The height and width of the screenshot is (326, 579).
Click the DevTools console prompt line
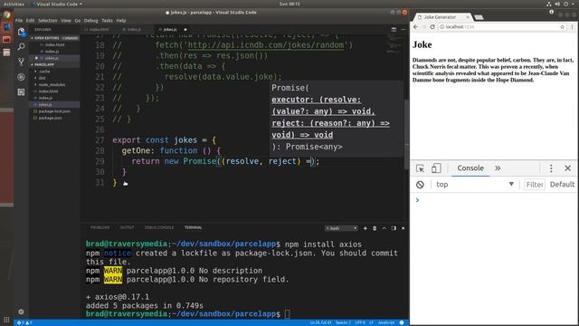coord(494,200)
